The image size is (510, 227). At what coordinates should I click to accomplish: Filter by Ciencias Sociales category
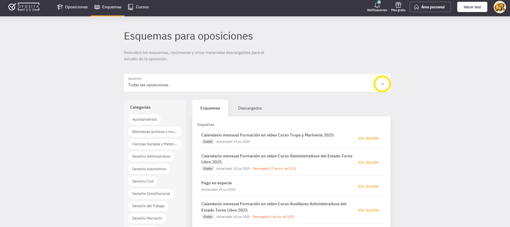click(155, 144)
